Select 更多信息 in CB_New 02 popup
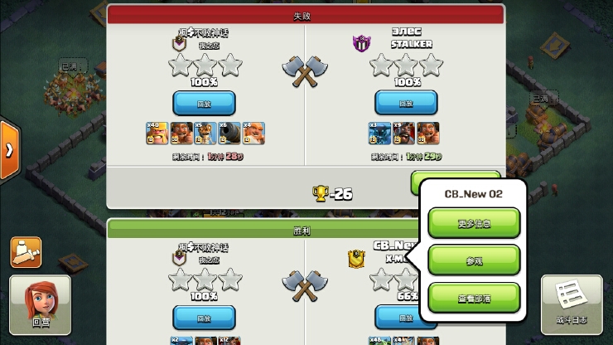 tap(474, 223)
